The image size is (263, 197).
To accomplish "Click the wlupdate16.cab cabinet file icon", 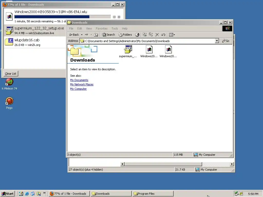I will [9, 42].
